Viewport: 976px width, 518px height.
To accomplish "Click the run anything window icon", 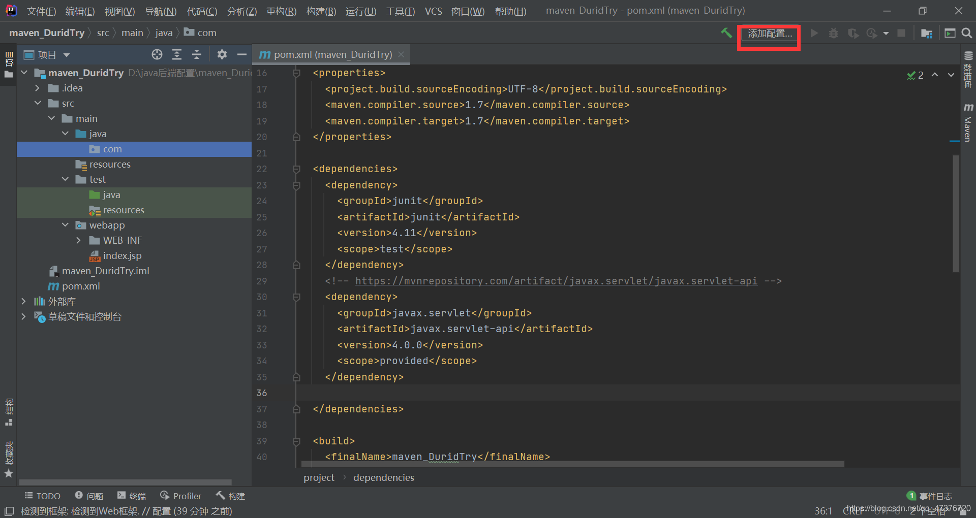I will (950, 33).
